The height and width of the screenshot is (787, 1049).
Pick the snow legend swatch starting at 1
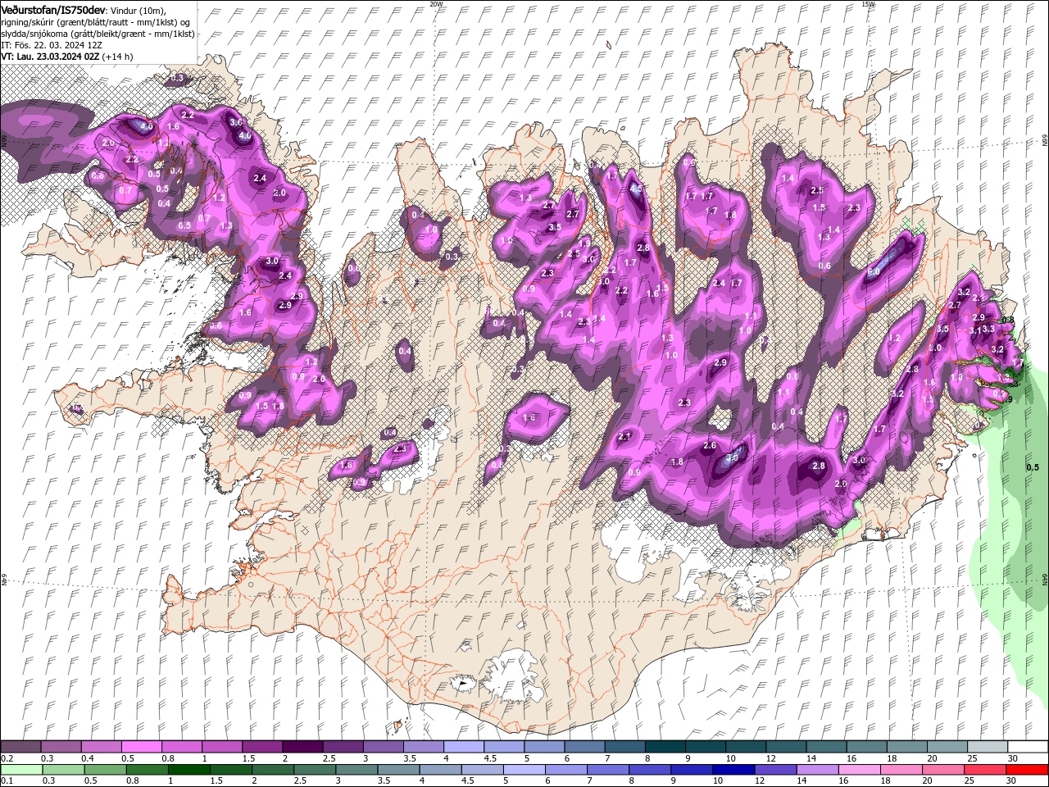pos(221,747)
